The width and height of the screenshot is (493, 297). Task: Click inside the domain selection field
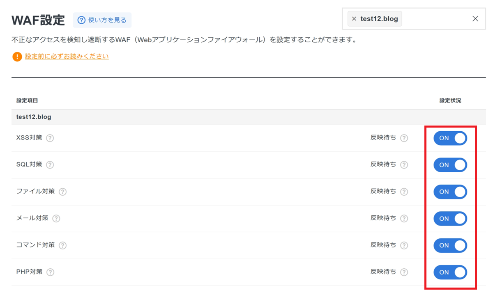[x=435, y=19]
